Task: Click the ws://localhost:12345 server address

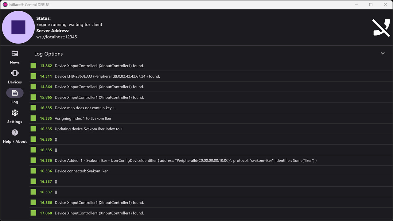Action: (x=56, y=37)
